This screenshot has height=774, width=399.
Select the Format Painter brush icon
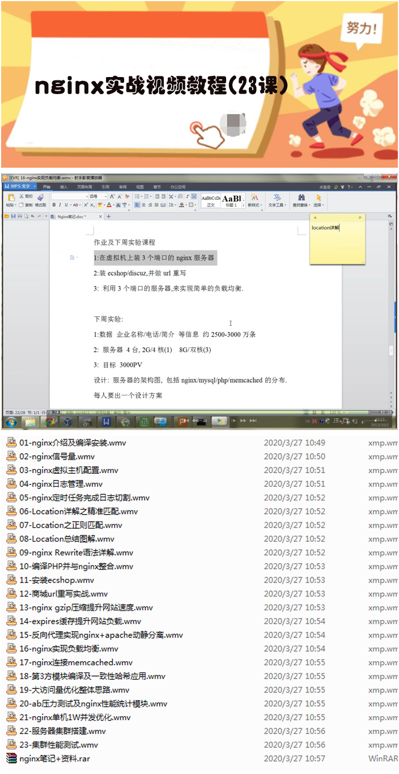point(40,197)
